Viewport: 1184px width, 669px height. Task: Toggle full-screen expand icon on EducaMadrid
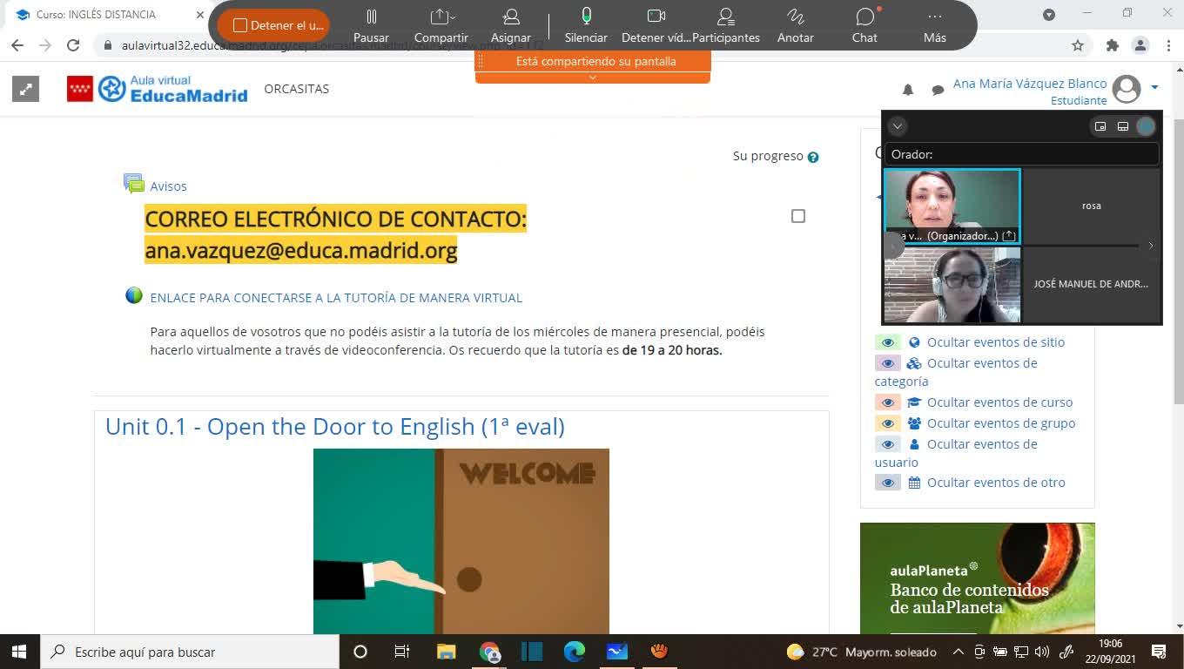tap(25, 88)
